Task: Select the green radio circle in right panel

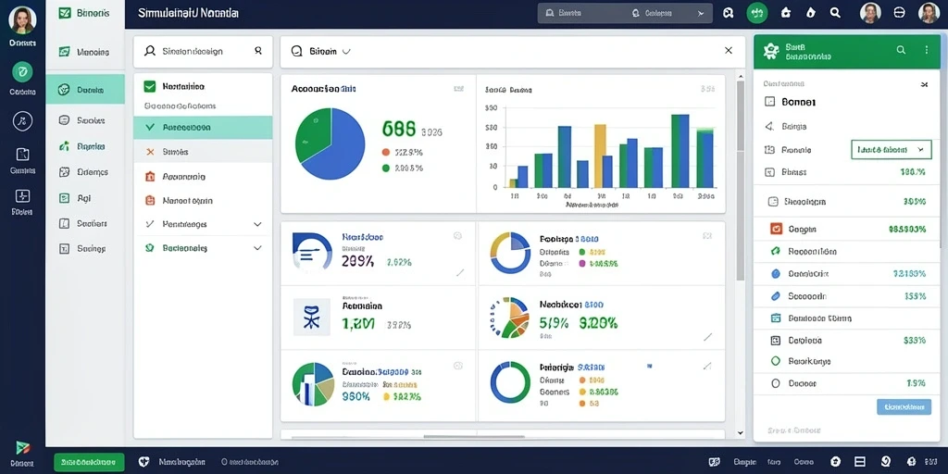Action: [777, 361]
